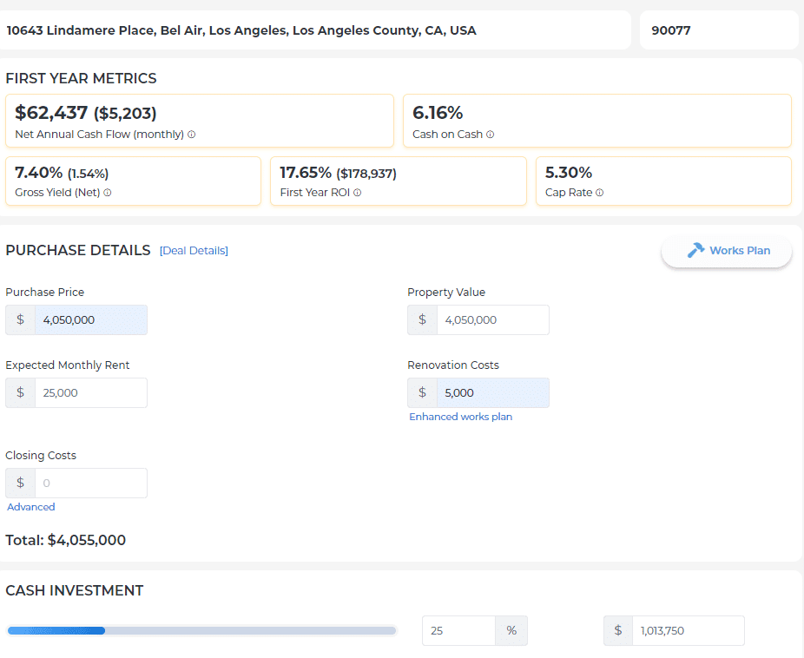Click info icon beside Cap Rate
Screen dimensions: 804x658
[599, 193]
